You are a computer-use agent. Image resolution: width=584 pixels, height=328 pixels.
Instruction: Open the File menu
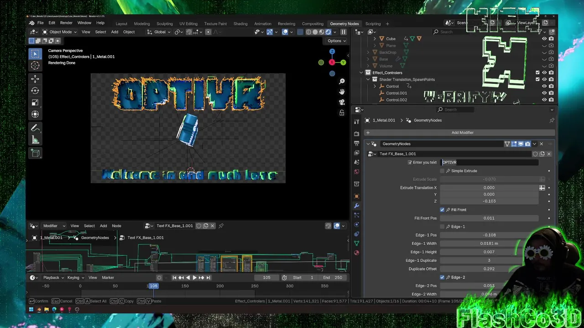click(41, 23)
